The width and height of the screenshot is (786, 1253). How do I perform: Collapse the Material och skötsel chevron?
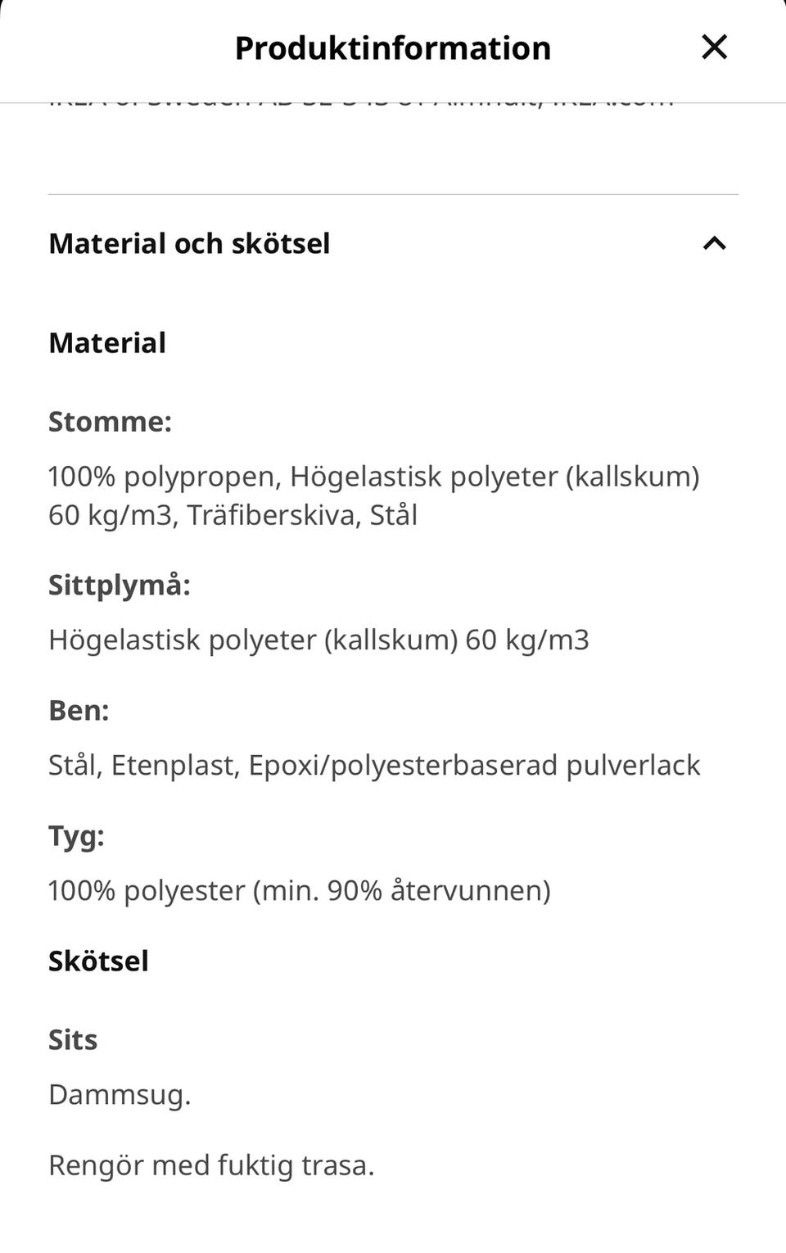[714, 243]
